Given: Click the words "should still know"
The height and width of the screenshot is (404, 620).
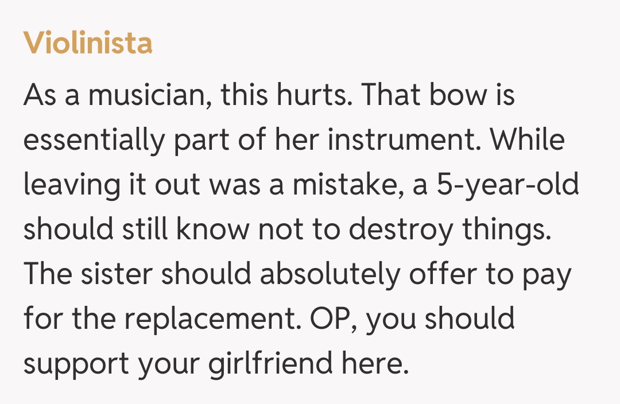Looking at the screenshot, I should click(136, 231).
